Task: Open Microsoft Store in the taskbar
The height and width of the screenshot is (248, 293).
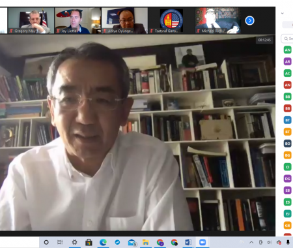Action: tap(89, 242)
